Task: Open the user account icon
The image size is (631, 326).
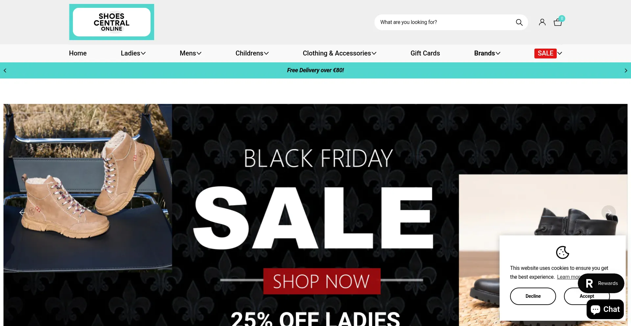Action: click(x=542, y=22)
